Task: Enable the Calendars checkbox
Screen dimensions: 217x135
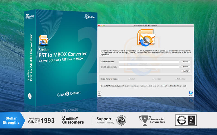Action: click(176, 79)
